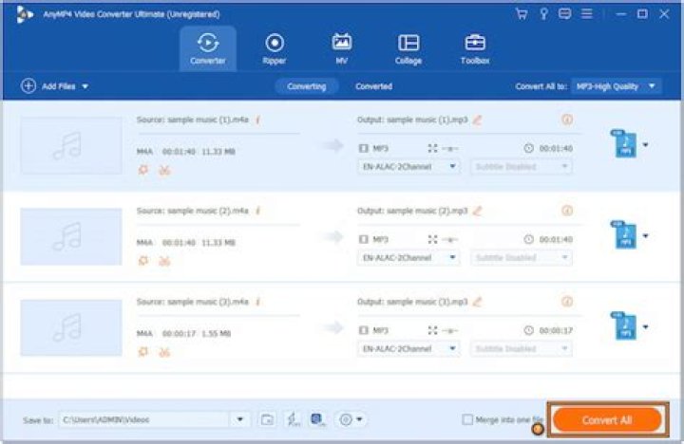Select the sample music (2) thumbnail
The height and width of the screenshot is (444, 684).
tap(71, 236)
